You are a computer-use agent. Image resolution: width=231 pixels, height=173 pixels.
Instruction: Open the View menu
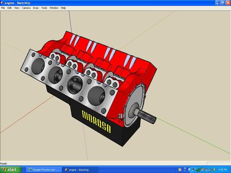pyautogui.click(x=17, y=8)
